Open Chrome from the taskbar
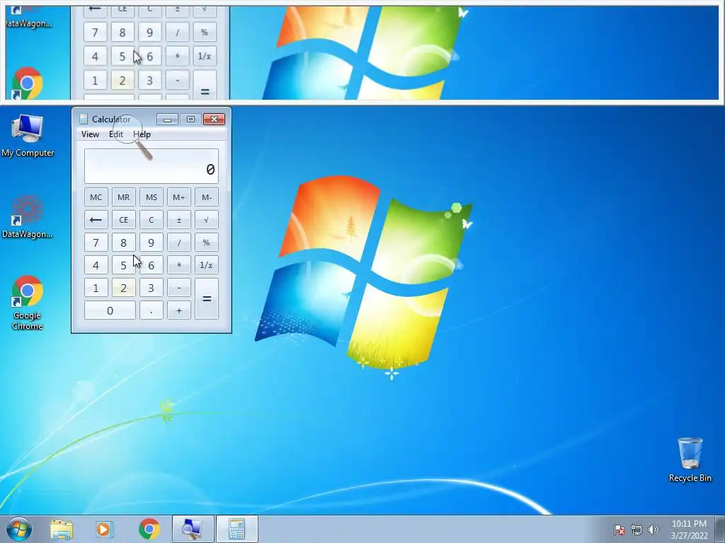Viewport: 725px width, 543px height. pos(149,529)
